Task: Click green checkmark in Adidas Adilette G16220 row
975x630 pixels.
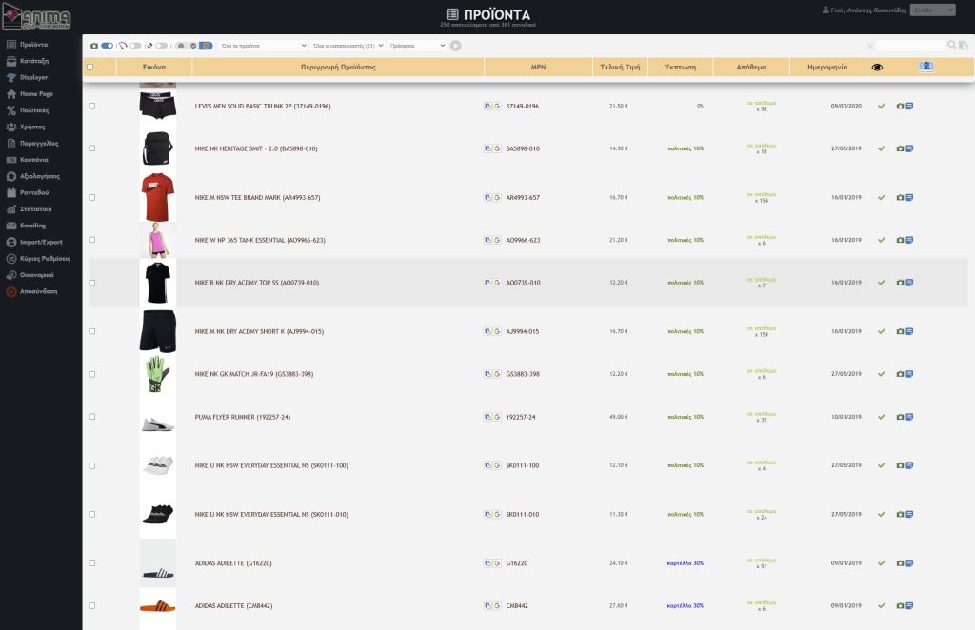Action: tap(882, 563)
